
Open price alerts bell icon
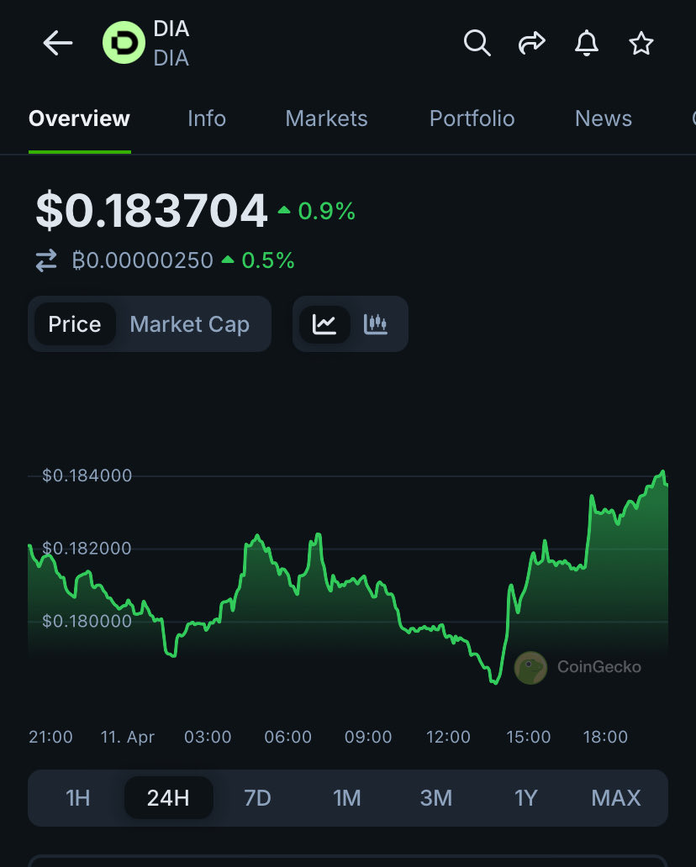pos(587,43)
